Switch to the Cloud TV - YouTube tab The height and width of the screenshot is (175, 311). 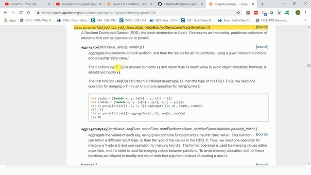[x=24, y=4]
